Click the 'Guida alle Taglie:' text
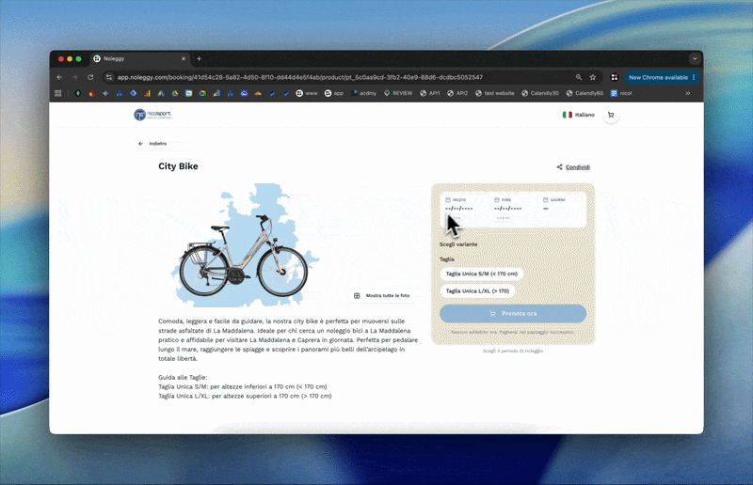 183,377
